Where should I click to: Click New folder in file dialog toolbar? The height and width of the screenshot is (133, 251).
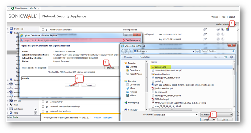[x=145, y=57]
